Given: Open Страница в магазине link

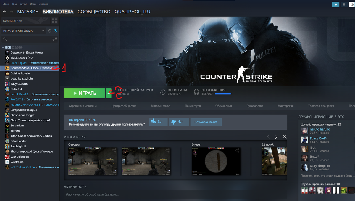Looking at the screenshot, I should click(x=83, y=106).
